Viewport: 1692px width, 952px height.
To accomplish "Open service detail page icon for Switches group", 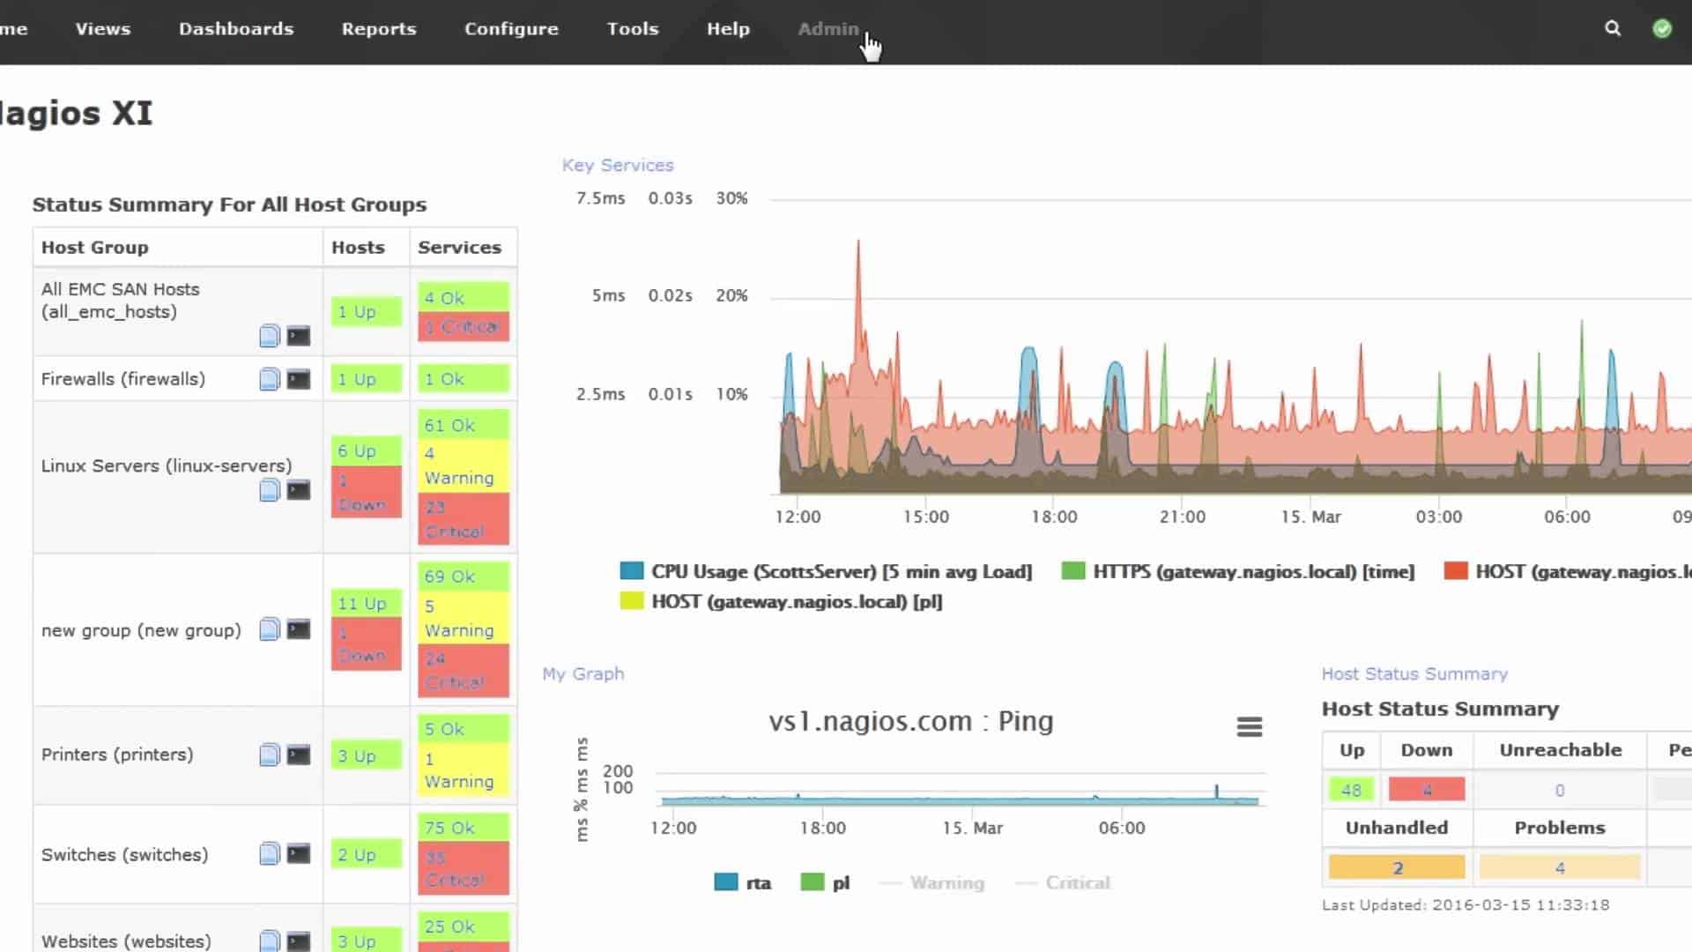I will tap(270, 853).
